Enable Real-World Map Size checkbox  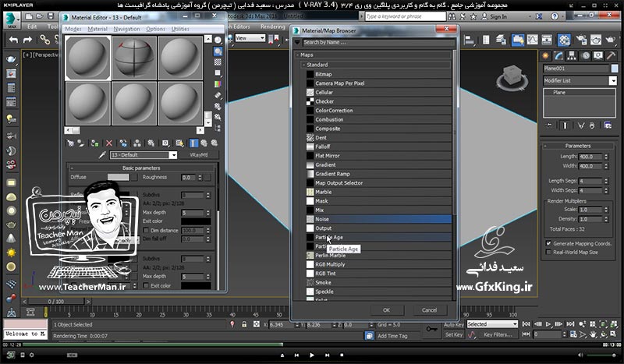549,253
